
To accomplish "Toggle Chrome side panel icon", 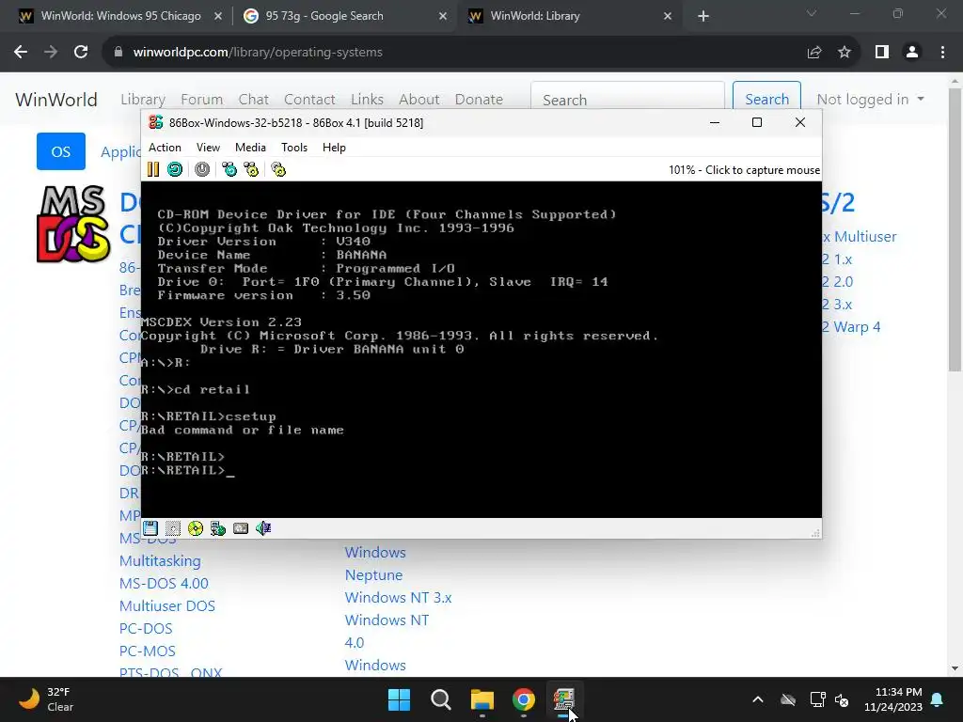I will tap(882, 53).
